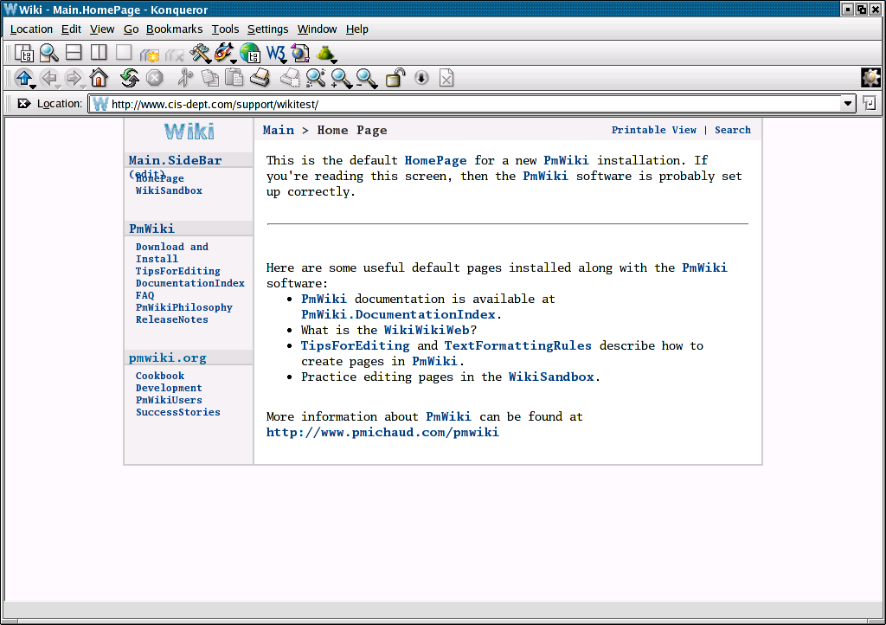The height and width of the screenshot is (625, 886).
Task: Open http://www.pmichaud.com/pmwiki link
Action: tap(382, 432)
